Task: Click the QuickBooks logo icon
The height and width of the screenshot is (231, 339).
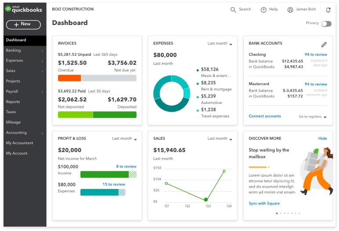Action: point(8,10)
